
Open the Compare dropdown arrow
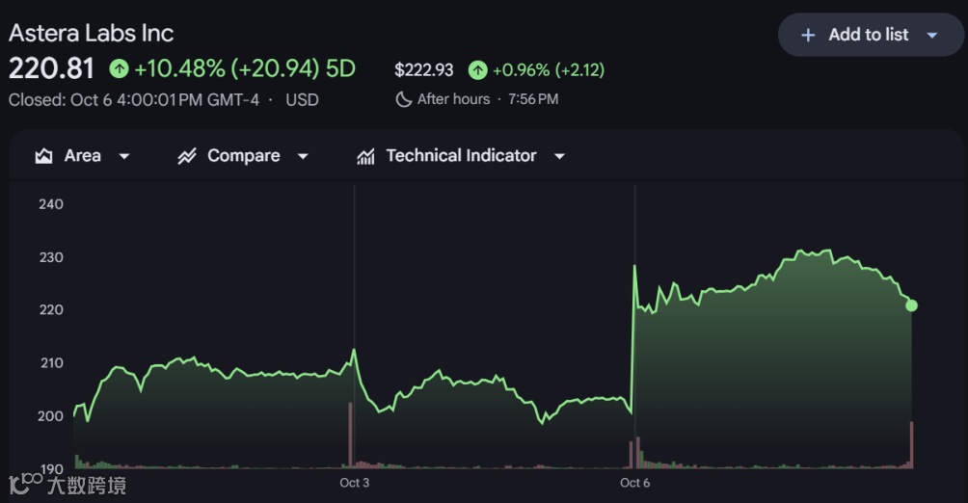[303, 156]
